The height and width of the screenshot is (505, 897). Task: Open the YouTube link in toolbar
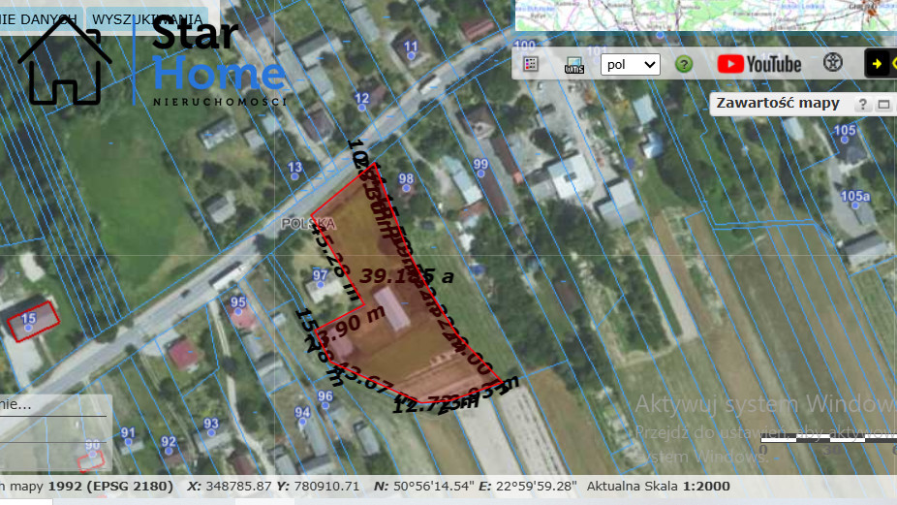759,64
